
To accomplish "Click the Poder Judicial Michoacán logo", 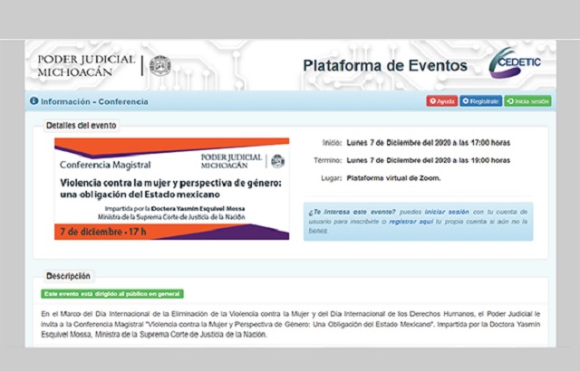I will pos(85,65).
